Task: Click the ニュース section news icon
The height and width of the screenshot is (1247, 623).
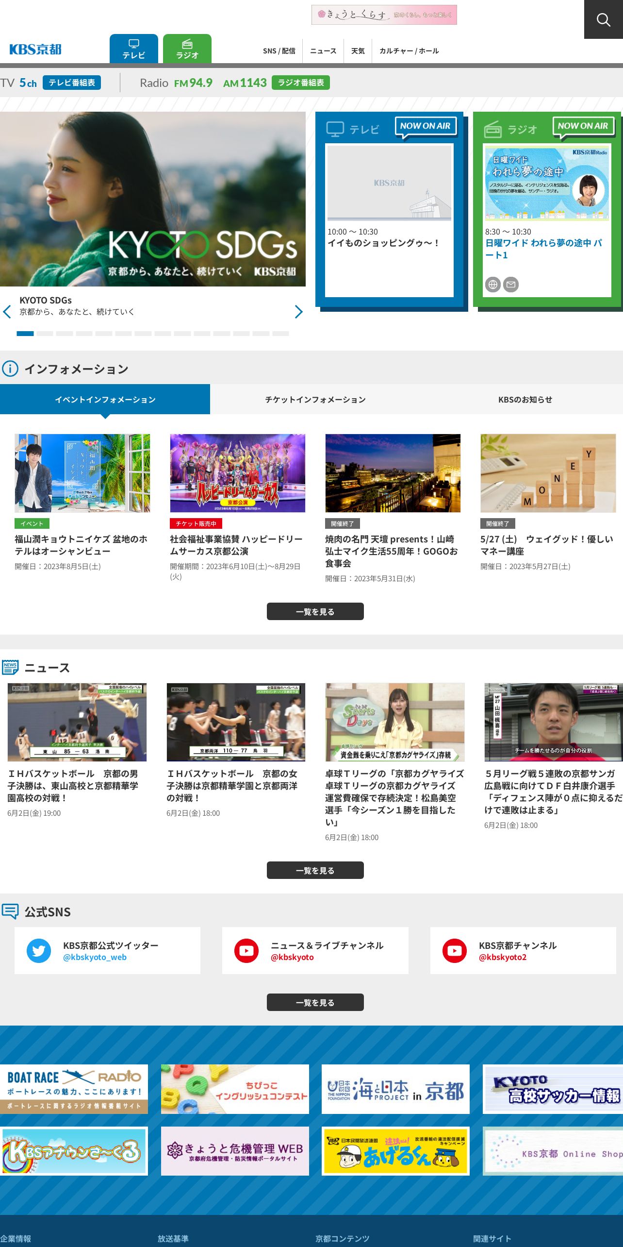Action: (x=10, y=667)
